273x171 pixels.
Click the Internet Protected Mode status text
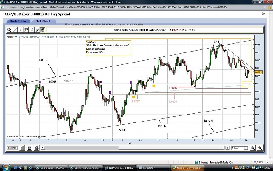tap(216, 162)
